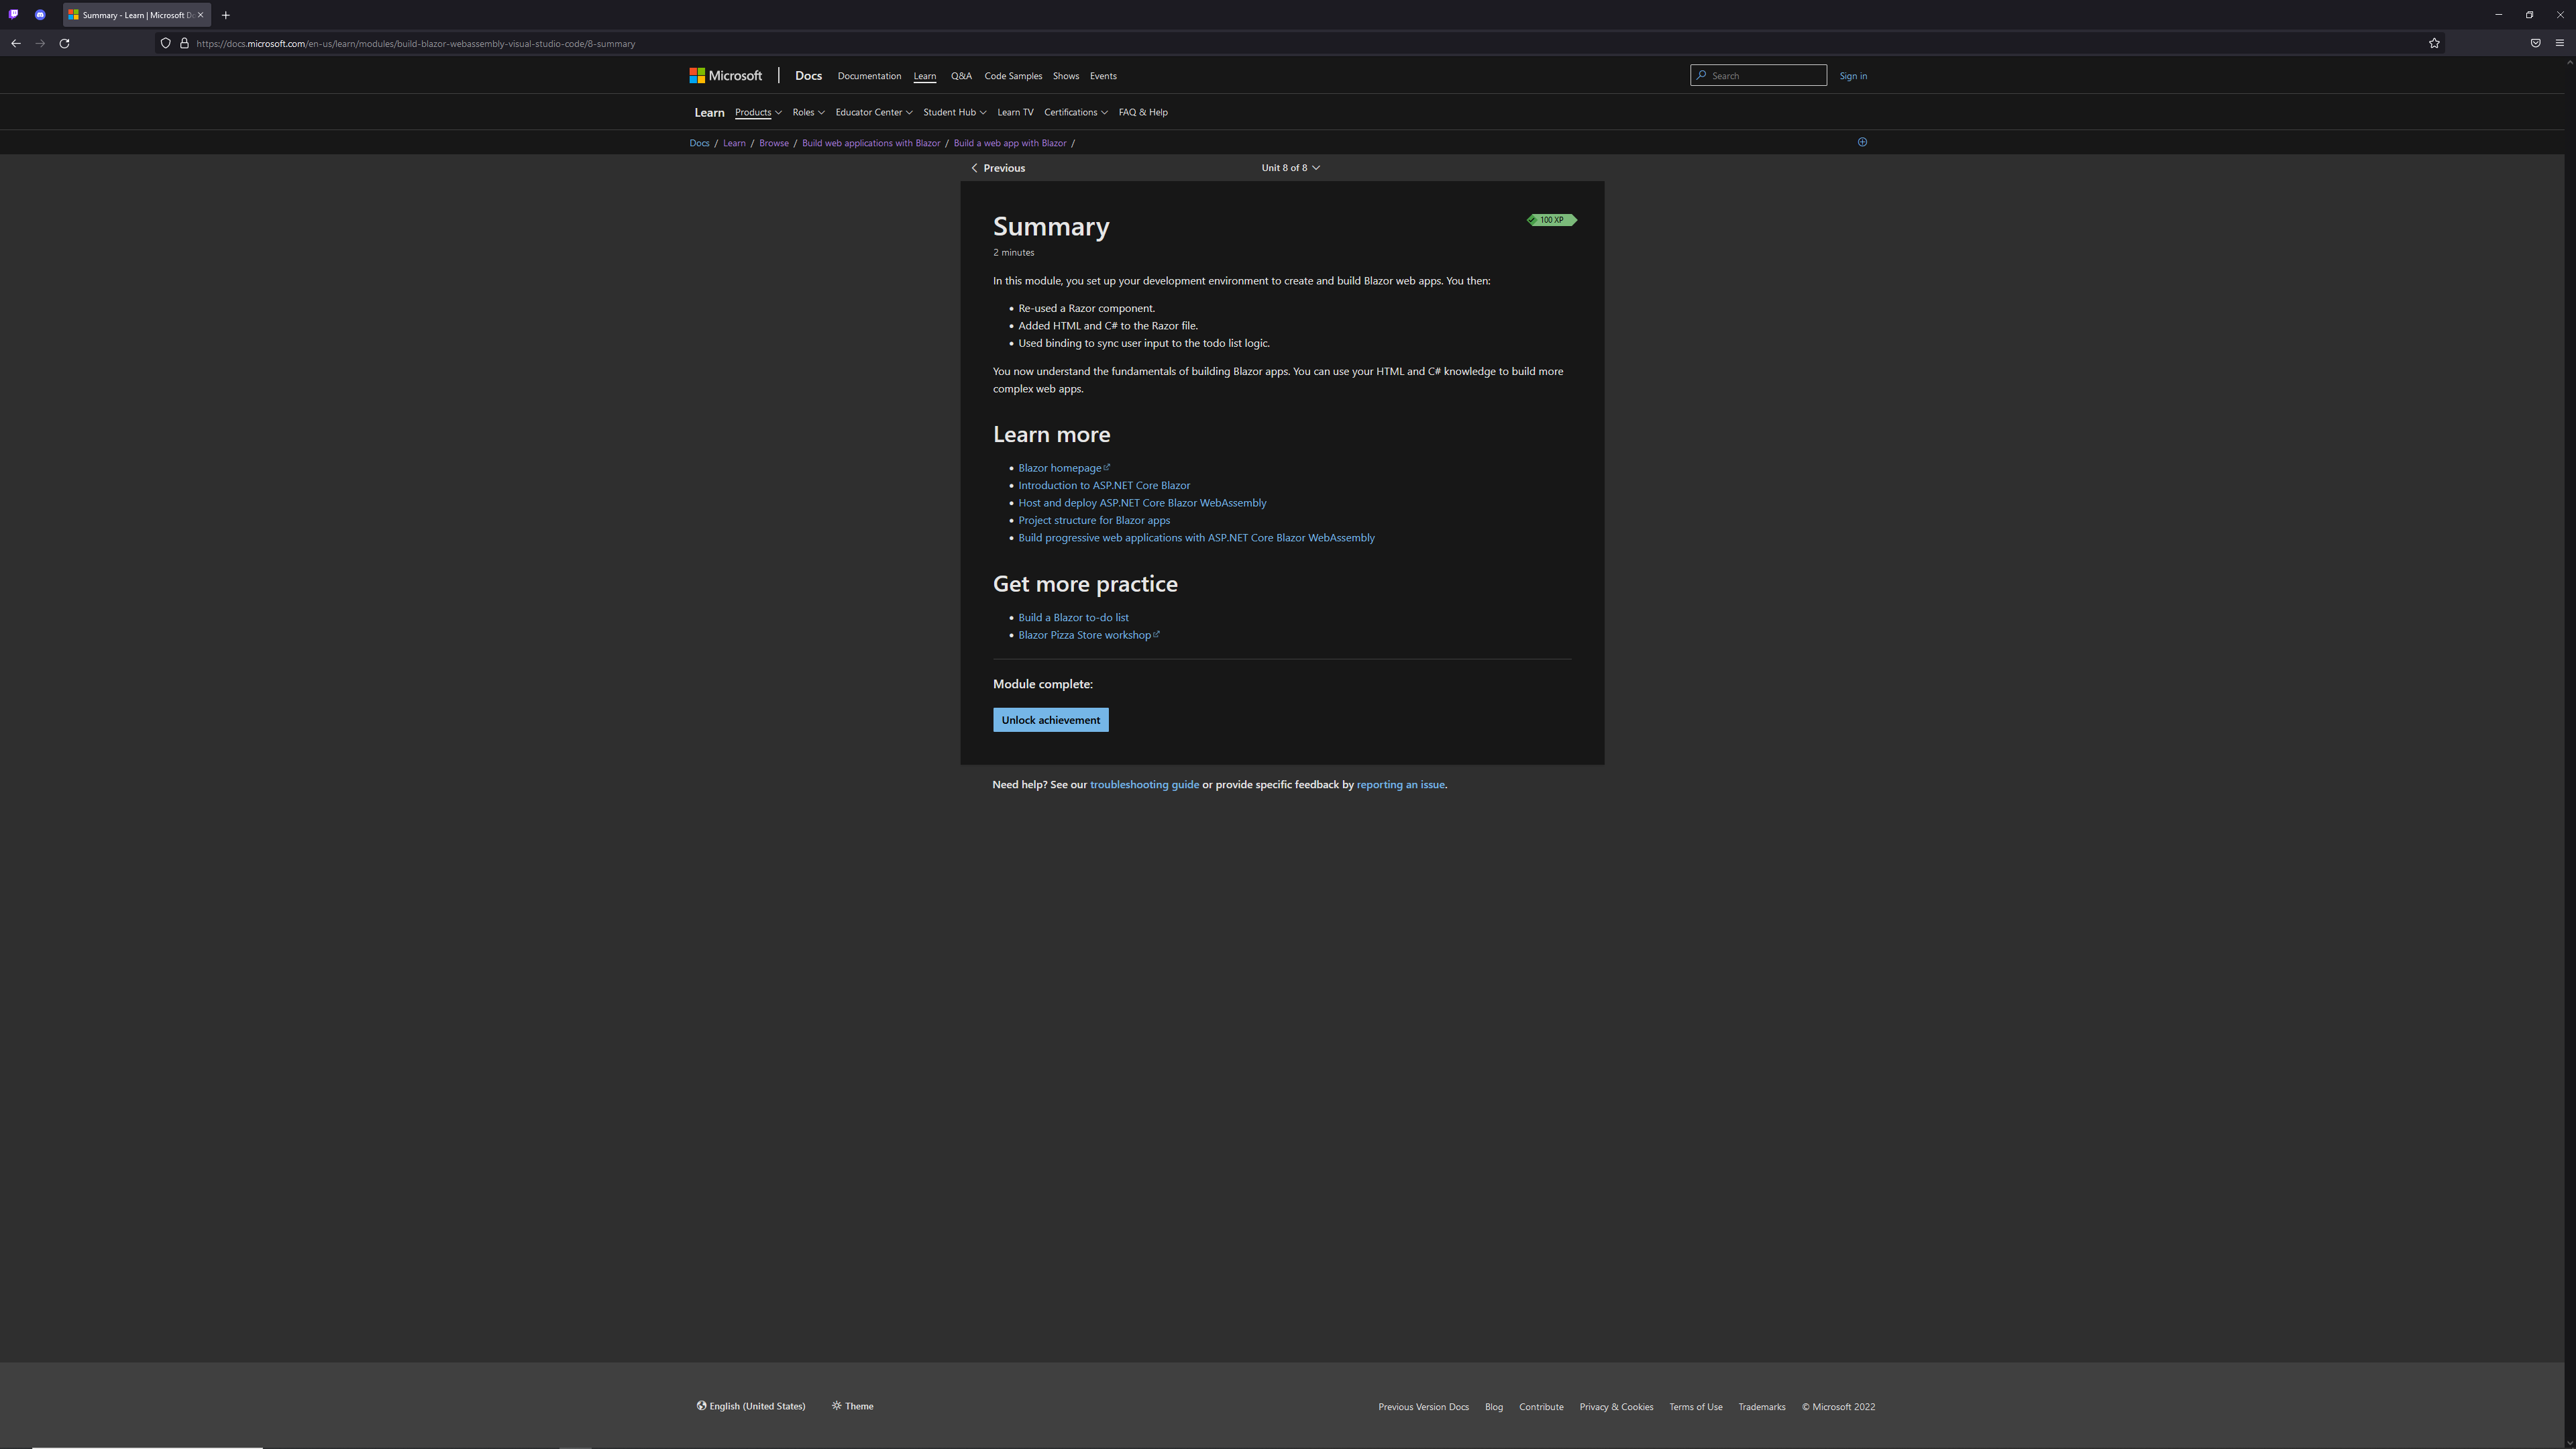Open the Documentation menu item
Screen dimensions: 2576x1449
(869, 76)
